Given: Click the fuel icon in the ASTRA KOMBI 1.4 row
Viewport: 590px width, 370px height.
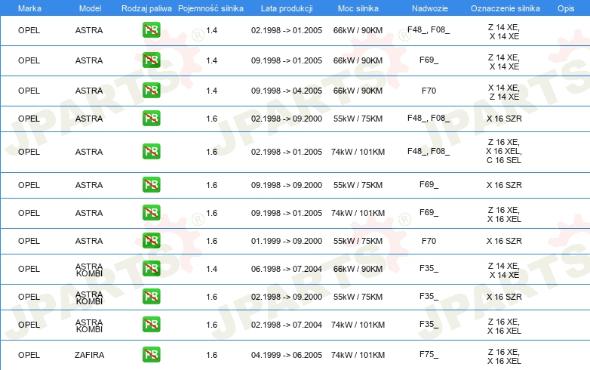Looking at the screenshot, I should [151, 268].
